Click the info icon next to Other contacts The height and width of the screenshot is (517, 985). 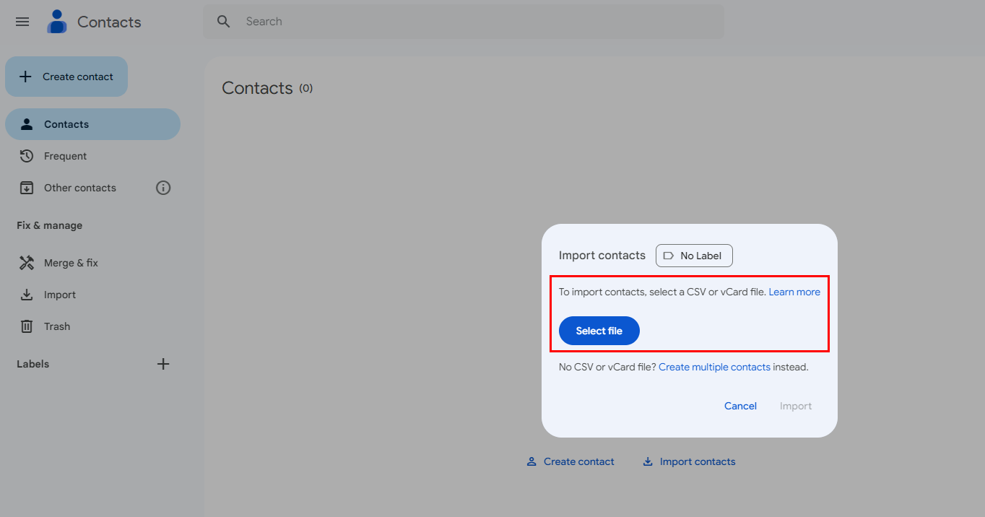click(163, 187)
